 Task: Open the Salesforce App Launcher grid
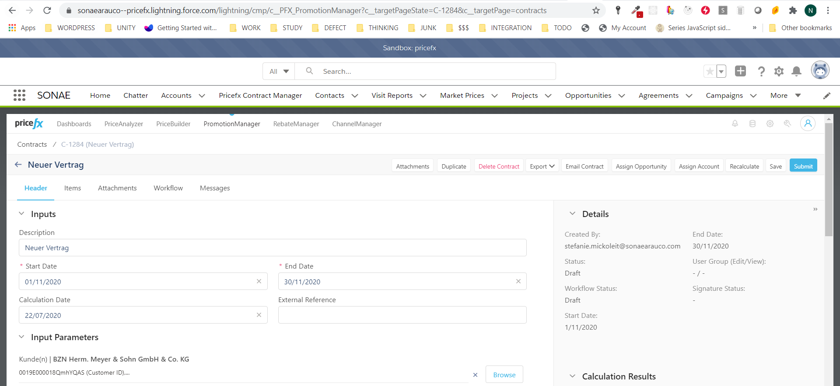19,95
